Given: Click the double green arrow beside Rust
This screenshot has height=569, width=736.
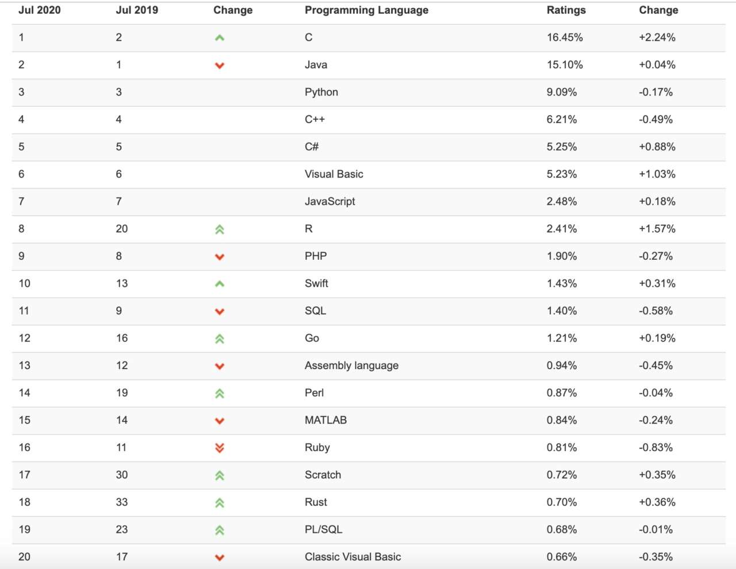Looking at the screenshot, I should point(219,503).
